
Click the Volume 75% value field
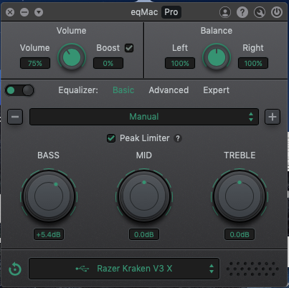(35, 63)
